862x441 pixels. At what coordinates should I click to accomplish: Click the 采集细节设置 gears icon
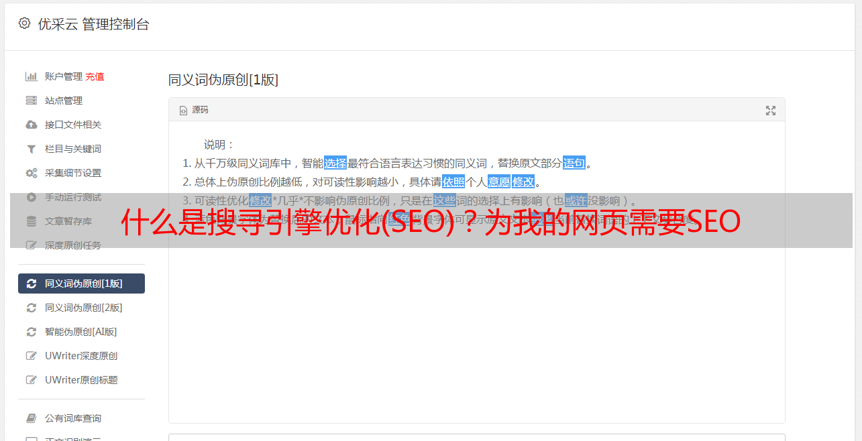click(31, 173)
